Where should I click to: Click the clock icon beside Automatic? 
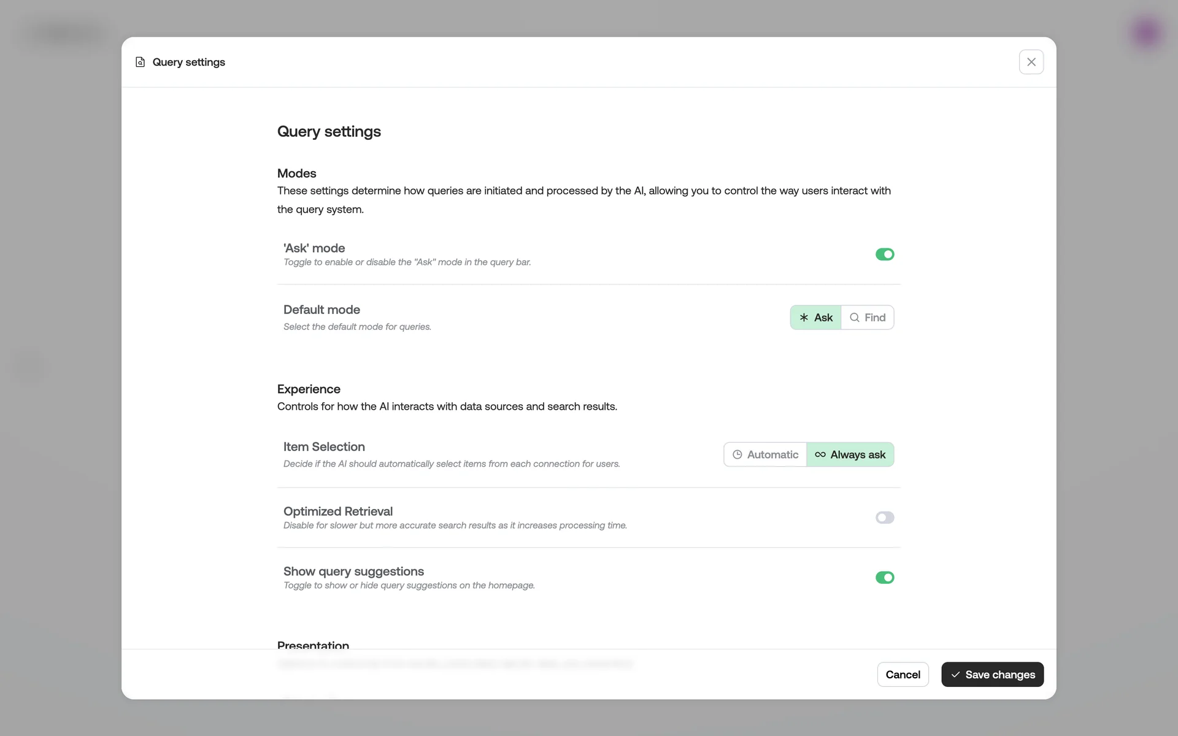point(737,454)
